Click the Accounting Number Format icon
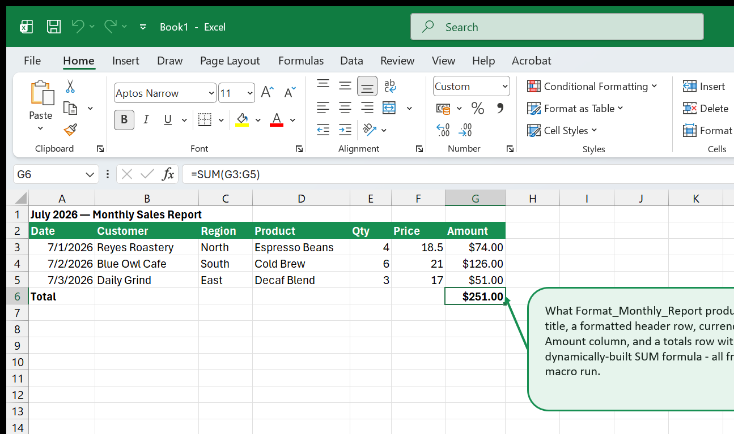The width and height of the screenshot is (734, 434). coord(443,108)
